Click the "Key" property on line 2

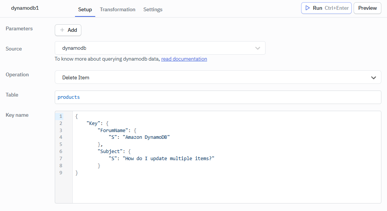point(93,123)
